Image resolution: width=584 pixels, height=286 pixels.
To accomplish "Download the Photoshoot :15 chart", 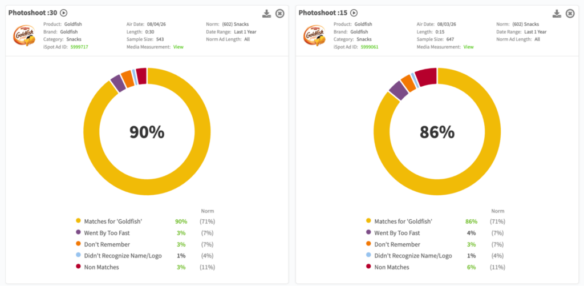I will pos(557,14).
